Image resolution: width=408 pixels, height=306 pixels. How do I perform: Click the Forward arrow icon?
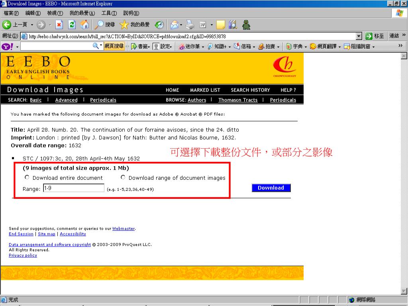coord(41,25)
